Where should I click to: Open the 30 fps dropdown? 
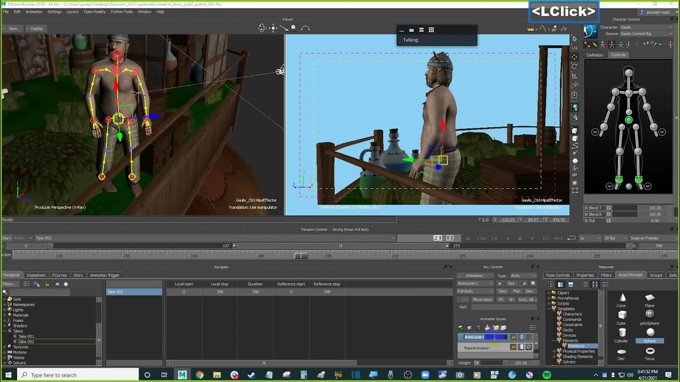[x=615, y=238]
